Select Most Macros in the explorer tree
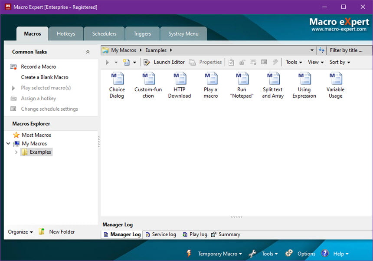This screenshot has width=373, height=261. click(x=36, y=135)
